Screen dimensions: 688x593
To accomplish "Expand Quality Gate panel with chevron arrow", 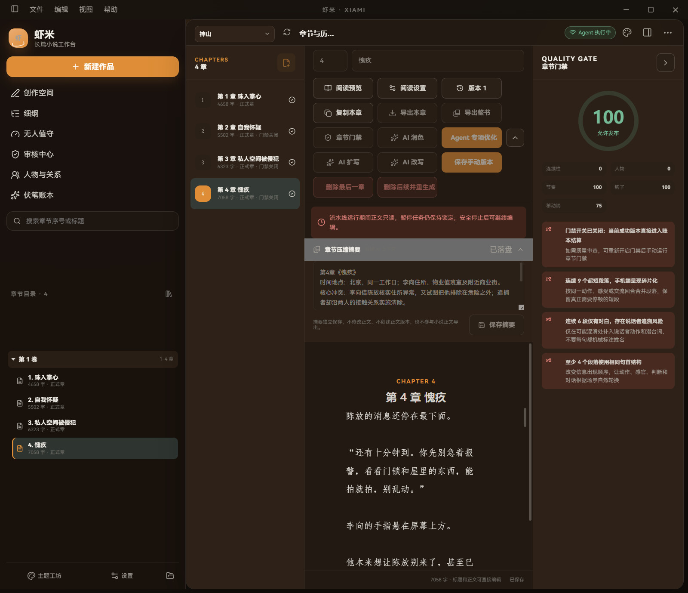I will click(666, 63).
